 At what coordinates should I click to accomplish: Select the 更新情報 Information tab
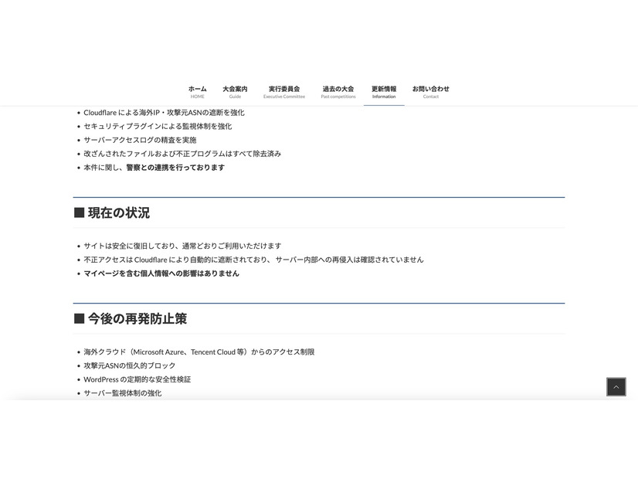tap(384, 92)
